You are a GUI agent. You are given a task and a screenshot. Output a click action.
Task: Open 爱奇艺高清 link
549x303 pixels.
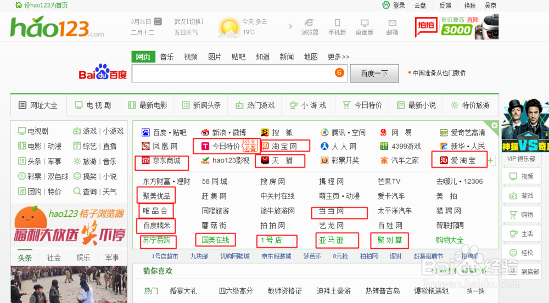pyautogui.click(x=462, y=133)
